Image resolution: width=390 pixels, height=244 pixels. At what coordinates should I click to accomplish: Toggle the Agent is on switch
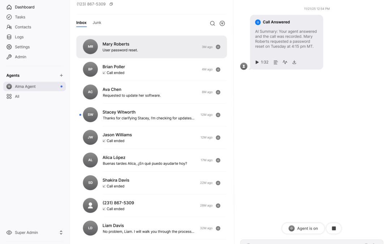(x=303, y=228)
